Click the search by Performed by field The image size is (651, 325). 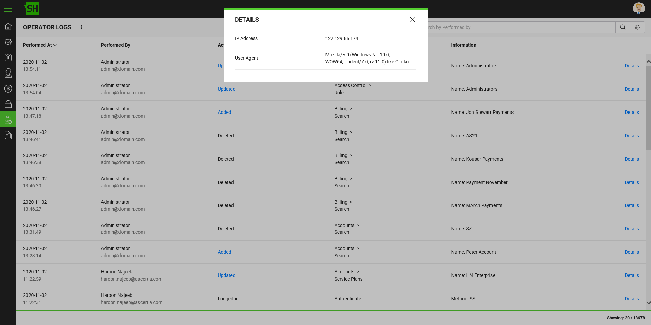click(x=521, y=27)
